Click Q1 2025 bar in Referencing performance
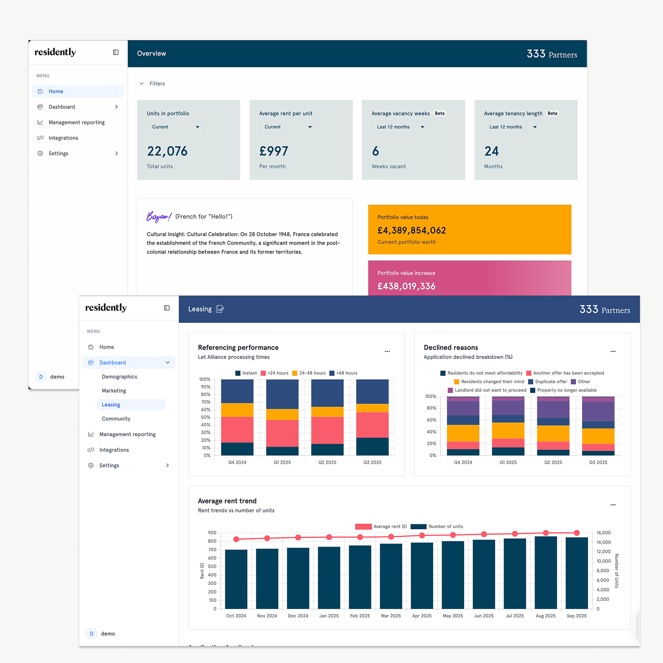The height and width of the screenshot is (663, 663). 282,417
